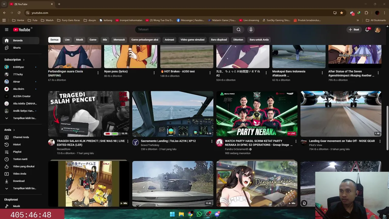Open Musik under Eksplorasi
Image resolution: width=389 pixels, height=219 pixels.
pos(21,206)
